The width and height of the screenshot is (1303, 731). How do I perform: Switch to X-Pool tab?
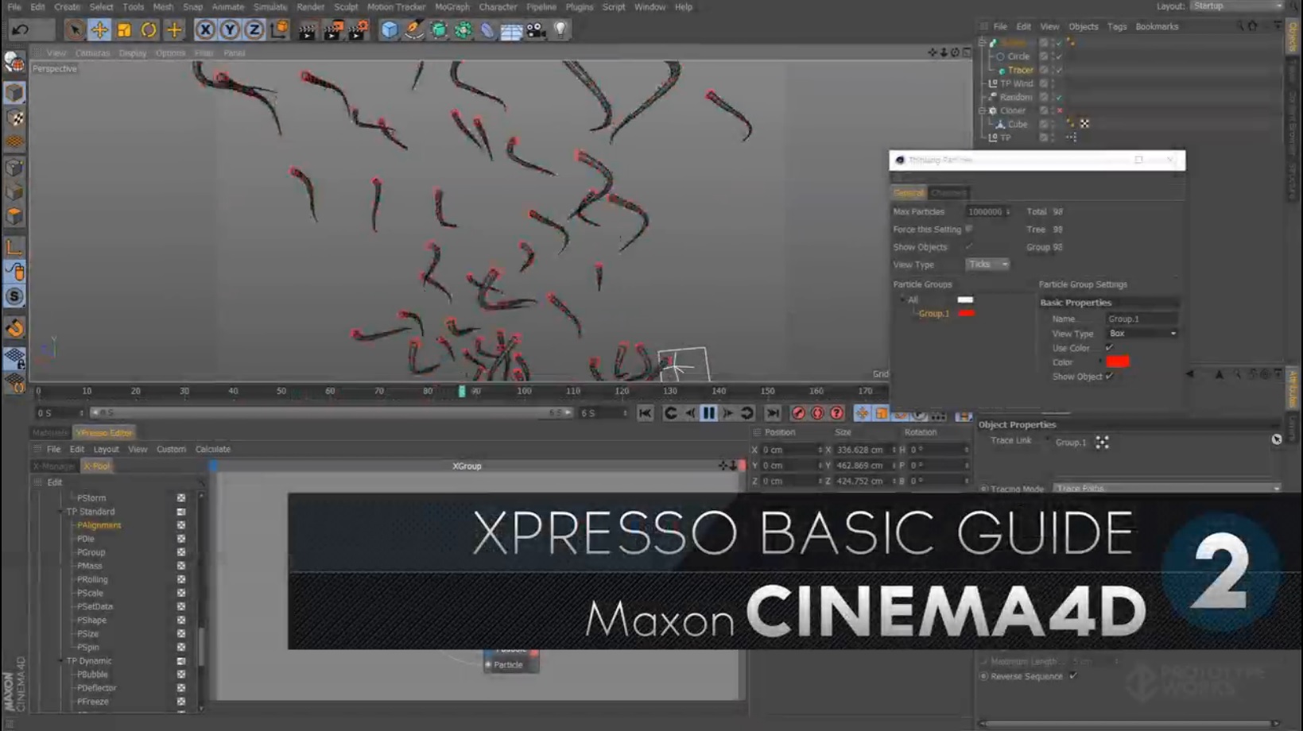(x=96, y=466)
